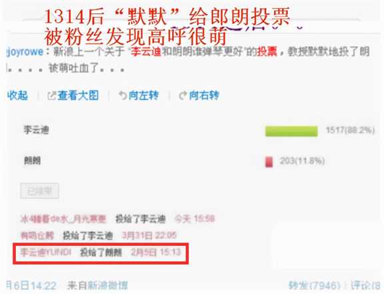
Task: Click the green 李云迪 vote result bar
Action: tap(291, 131)
